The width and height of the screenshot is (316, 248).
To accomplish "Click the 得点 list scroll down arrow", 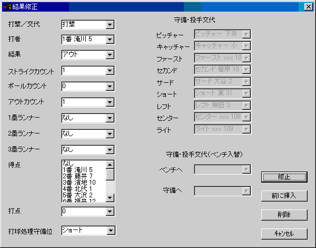I will [110, 197].
